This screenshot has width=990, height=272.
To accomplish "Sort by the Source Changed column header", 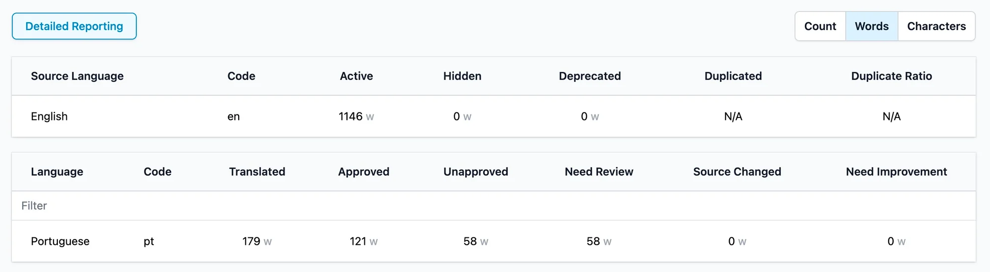I will pyautogui.click(x=737, y=172).
